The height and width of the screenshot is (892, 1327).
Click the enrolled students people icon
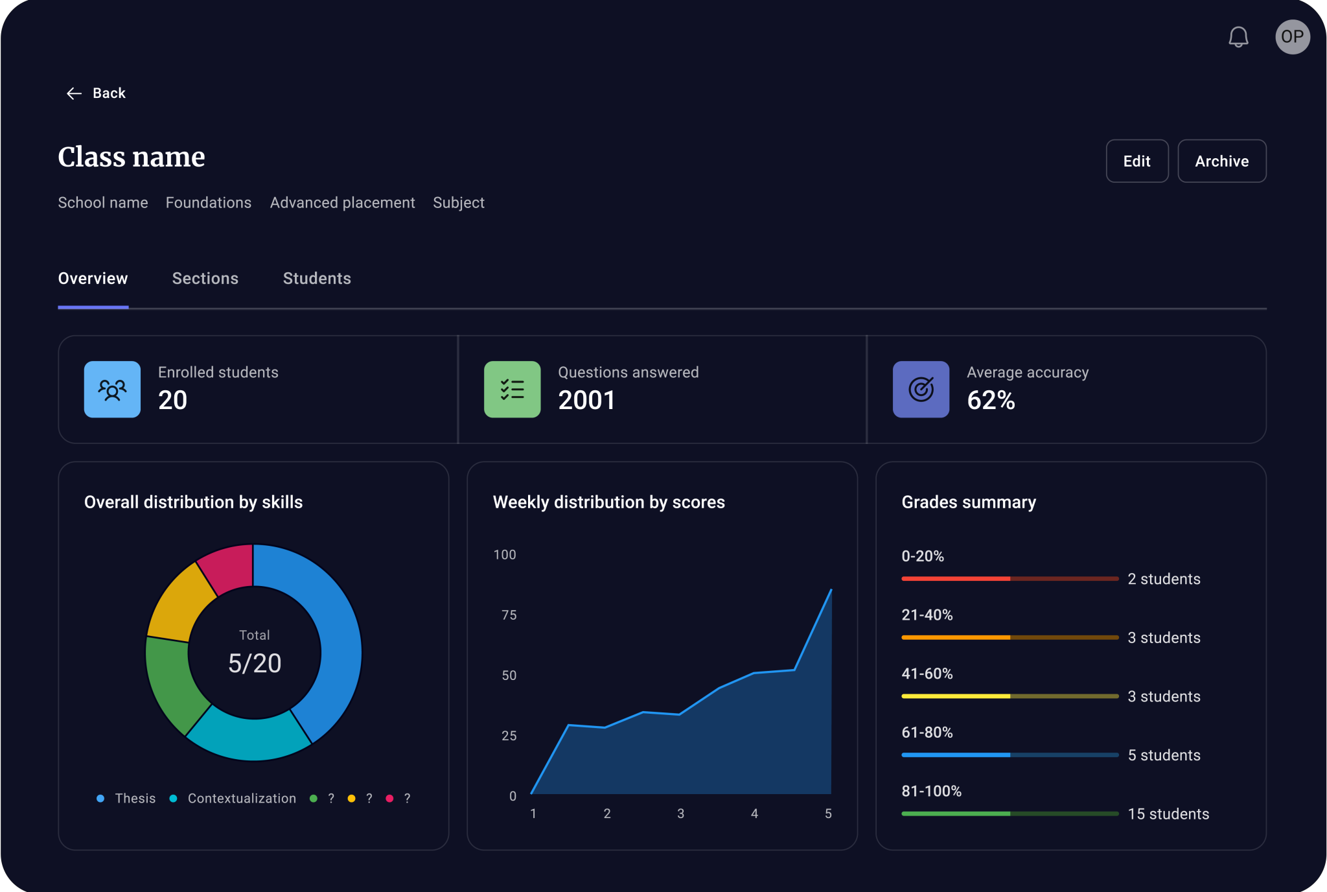(x=112, y=390)
